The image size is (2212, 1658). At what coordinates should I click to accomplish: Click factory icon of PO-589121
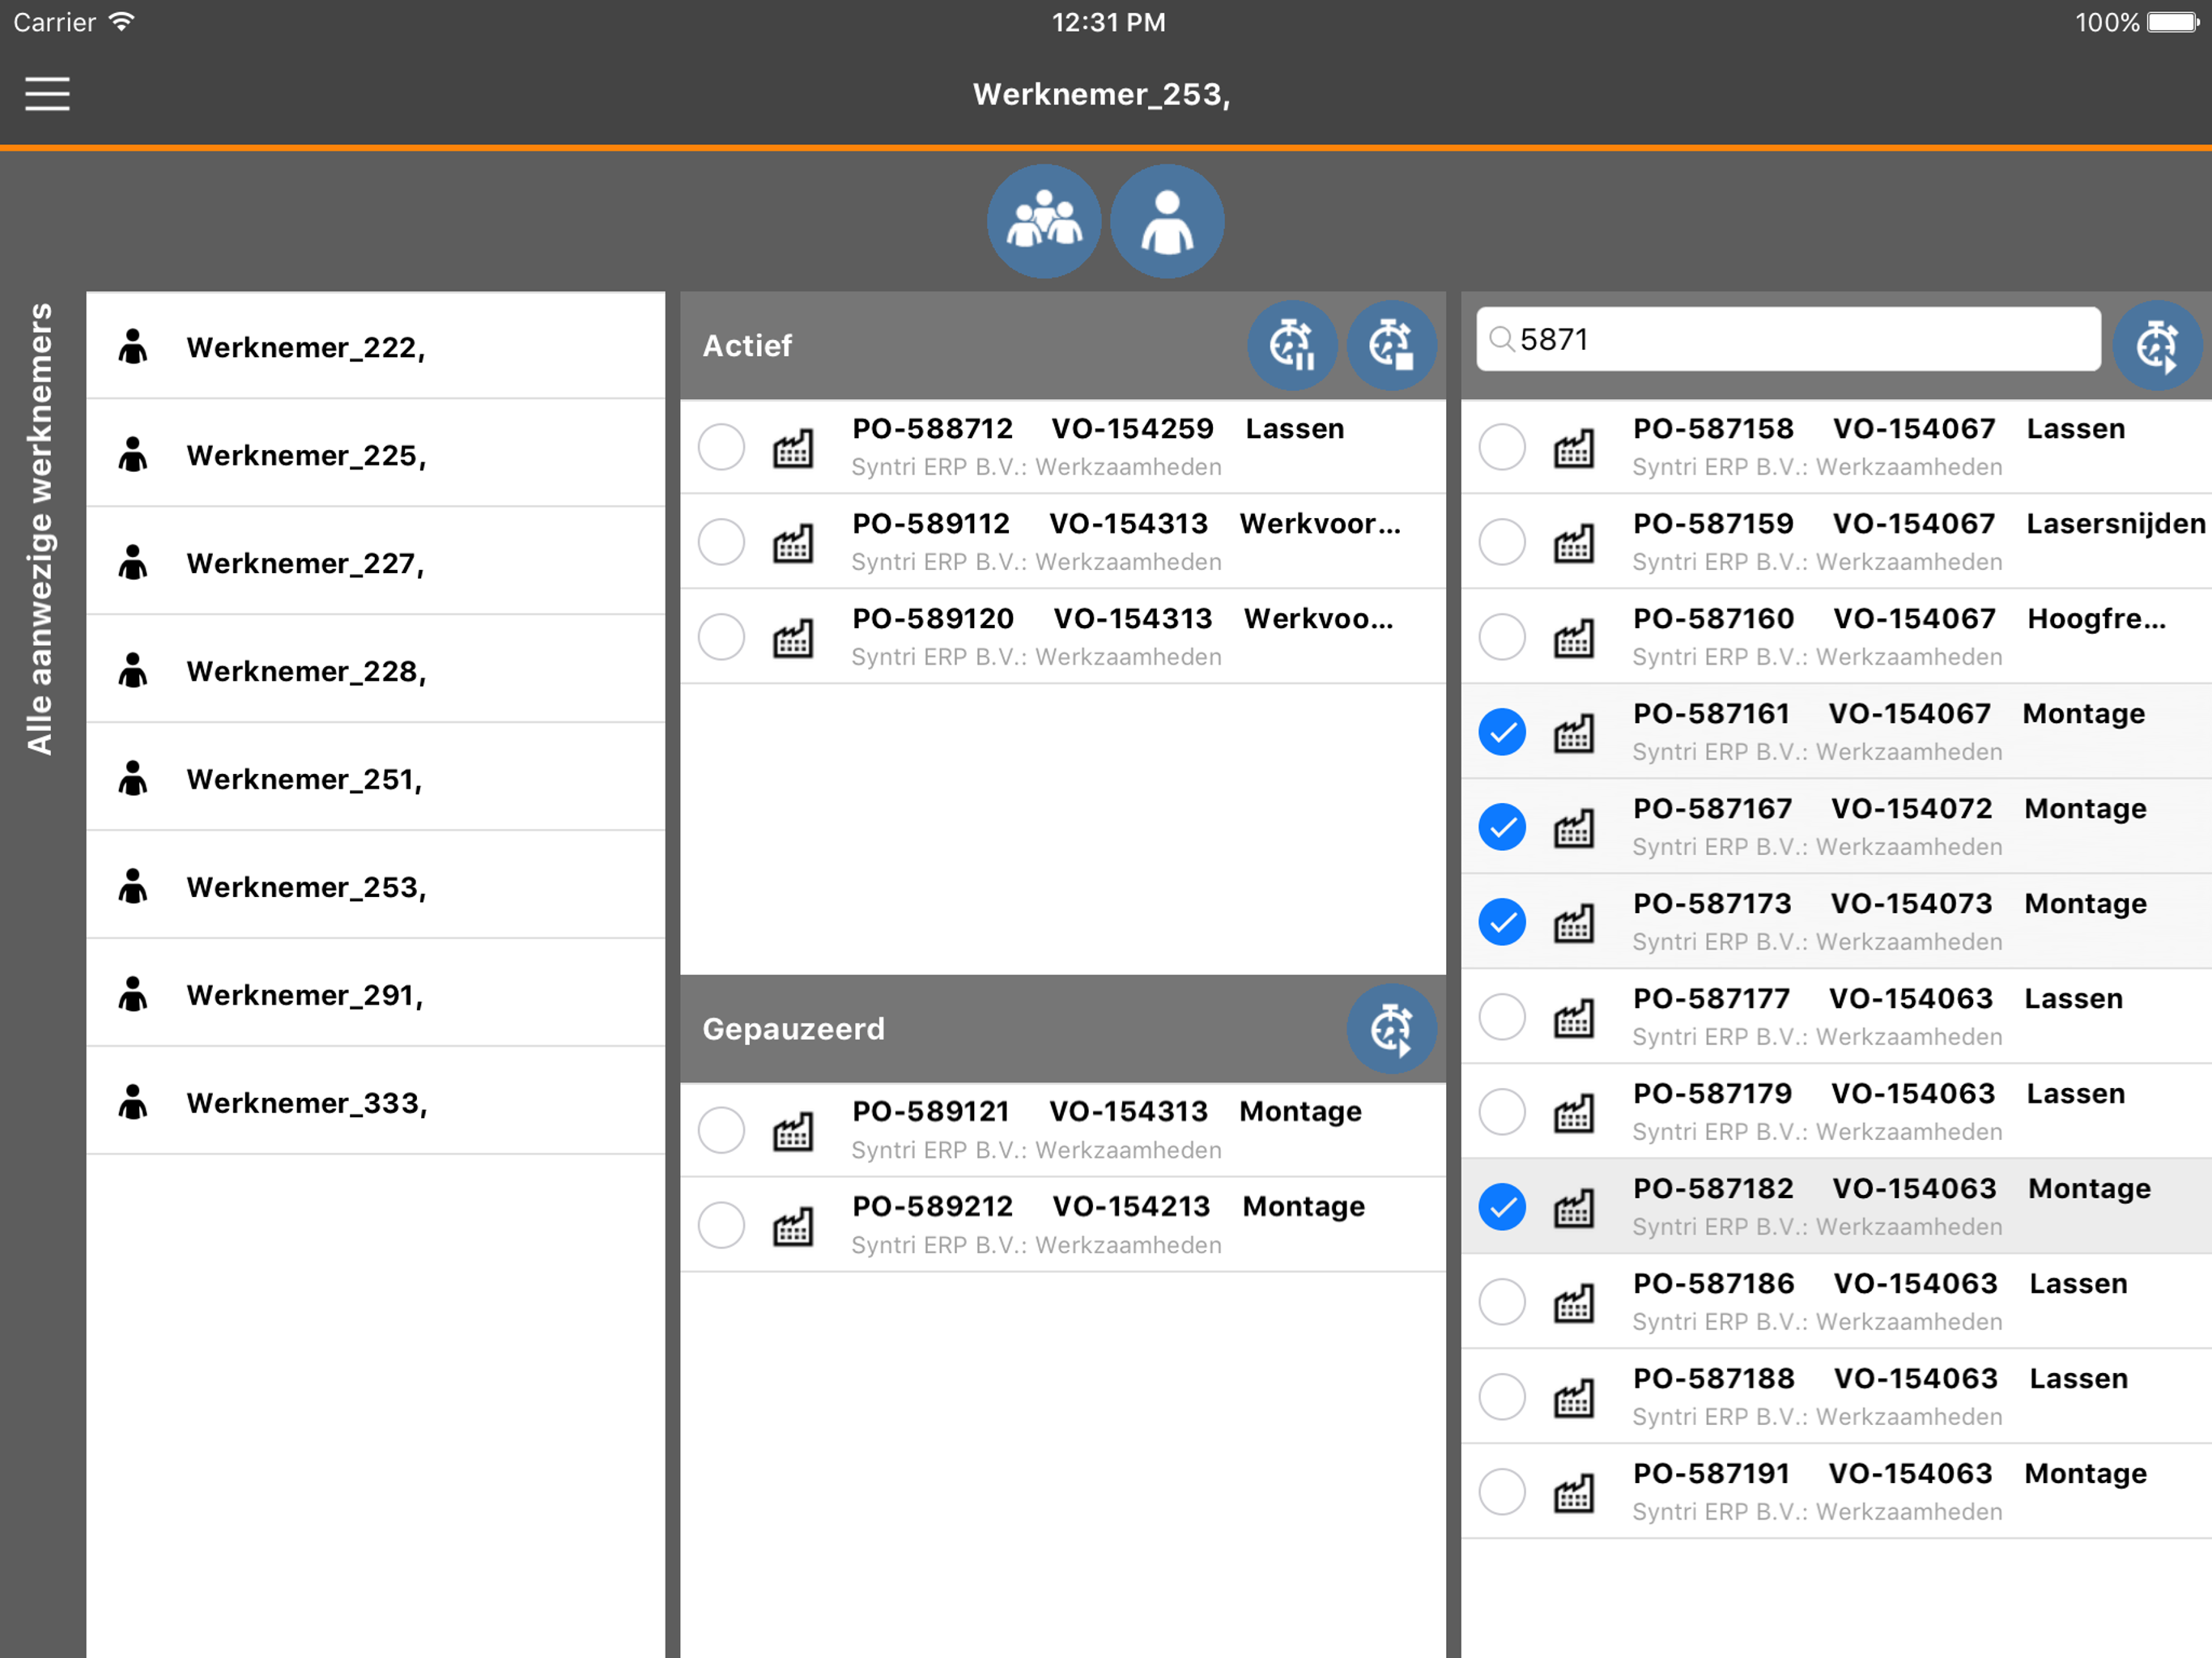point(793,1130)
